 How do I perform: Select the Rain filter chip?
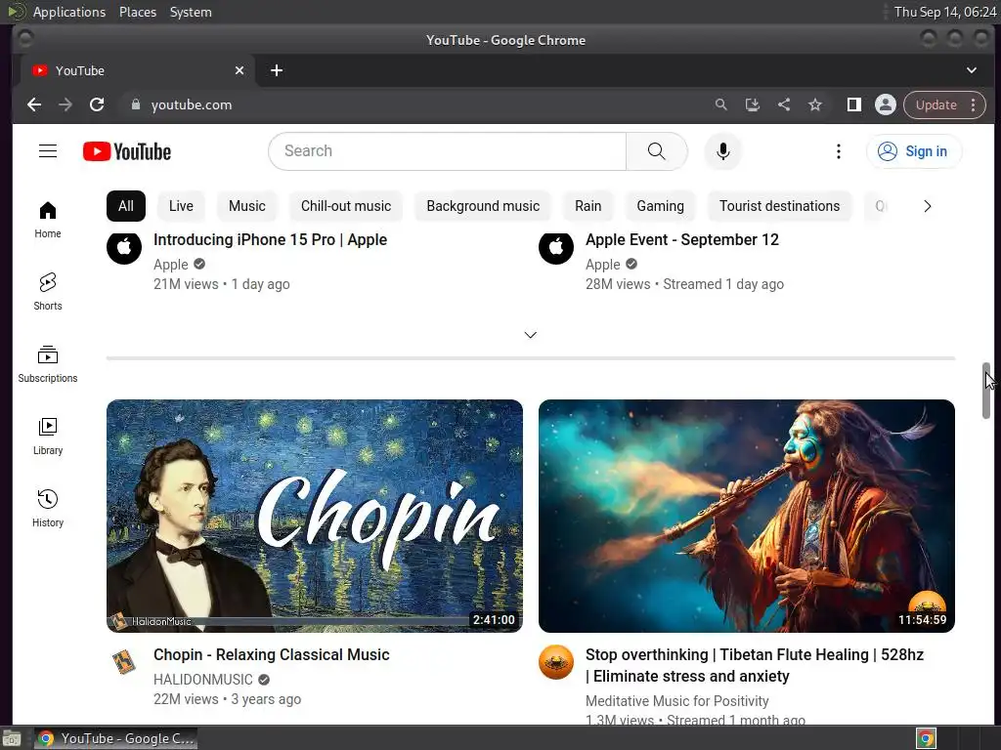click(588, 206)
